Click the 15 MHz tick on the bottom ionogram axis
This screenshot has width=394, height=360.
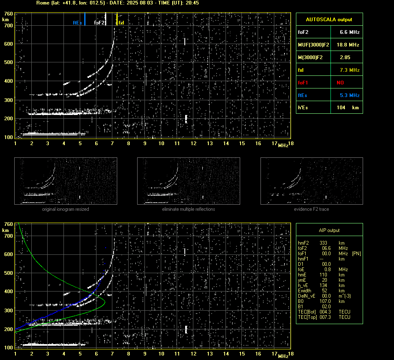pyautogui.click(x=242, y=354)
